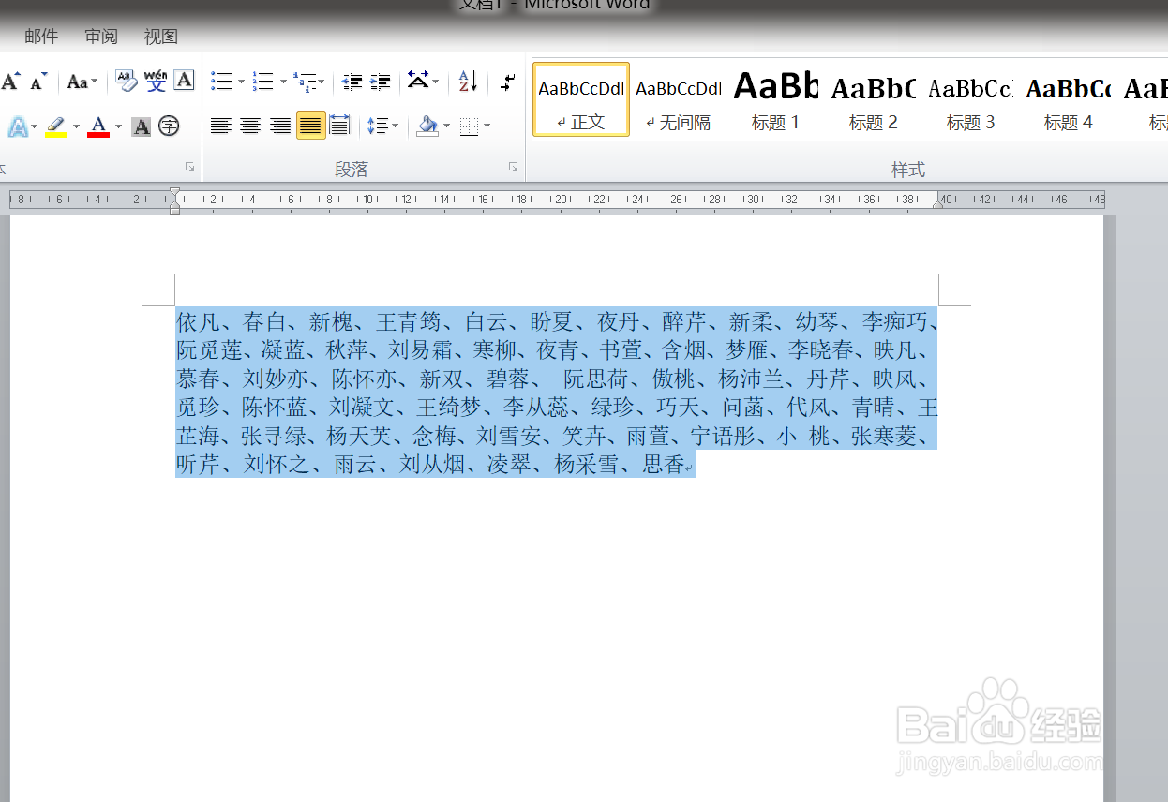
Task: Open the Paragraph dialog launcher
Action: coord(513,167)
